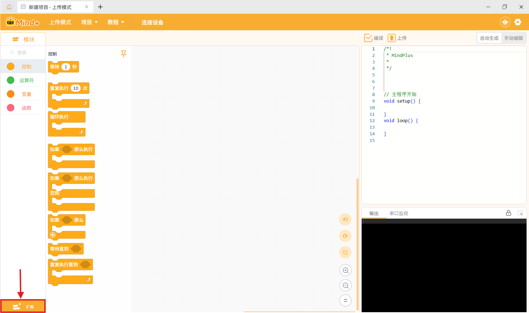The width and height of the screenshot is (529, 313).
Task: Click the crop/screenshot icon on the workspace
Action: [x=345, y=252]
